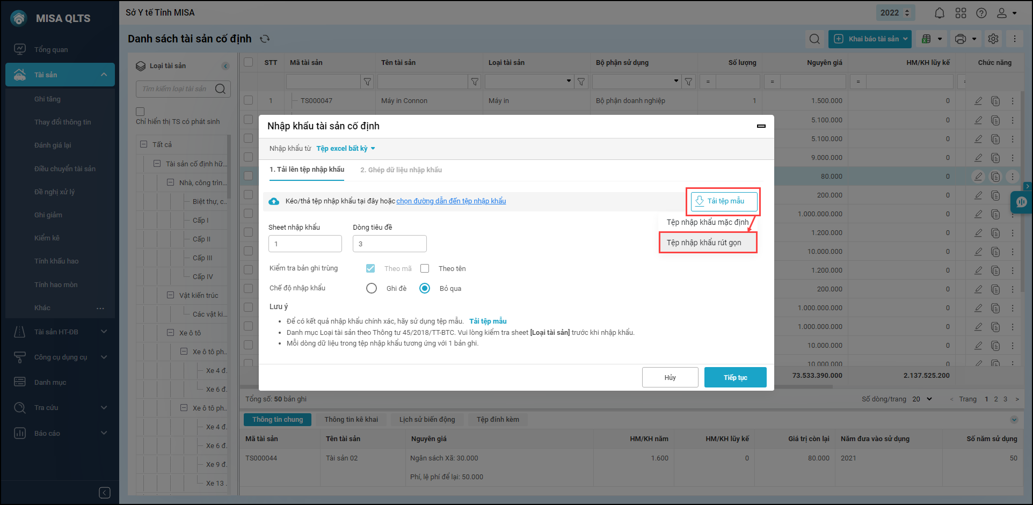The image size is (1033, 505).
Task: Check the select-all header checkbox
Action: [248, 62]
